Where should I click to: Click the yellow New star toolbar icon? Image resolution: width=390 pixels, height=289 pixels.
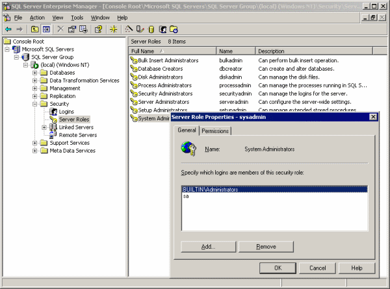(113, 29)
